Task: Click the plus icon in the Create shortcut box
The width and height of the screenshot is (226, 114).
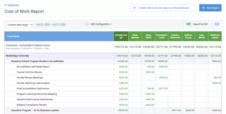Action: (134, 8)
